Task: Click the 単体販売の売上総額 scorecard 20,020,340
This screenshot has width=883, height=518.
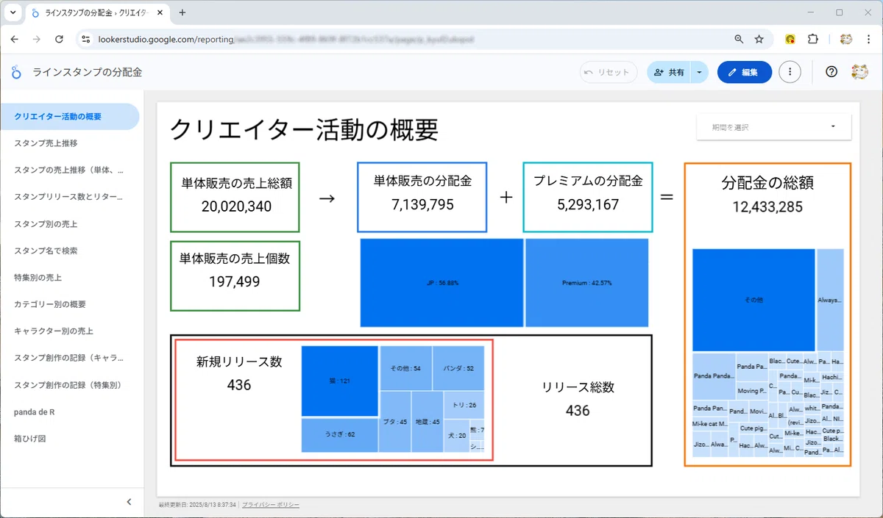Action: tap(235, 198)
